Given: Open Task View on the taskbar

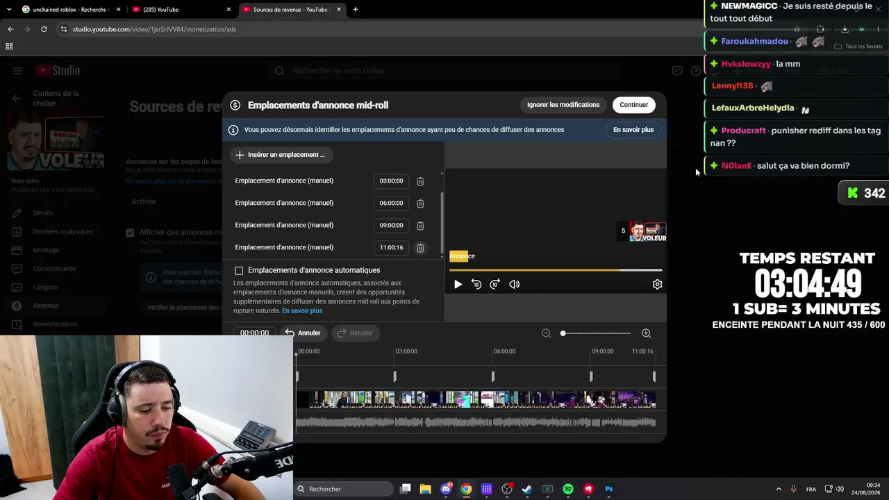Looking at the screenshot, I should tap(406, 489).
